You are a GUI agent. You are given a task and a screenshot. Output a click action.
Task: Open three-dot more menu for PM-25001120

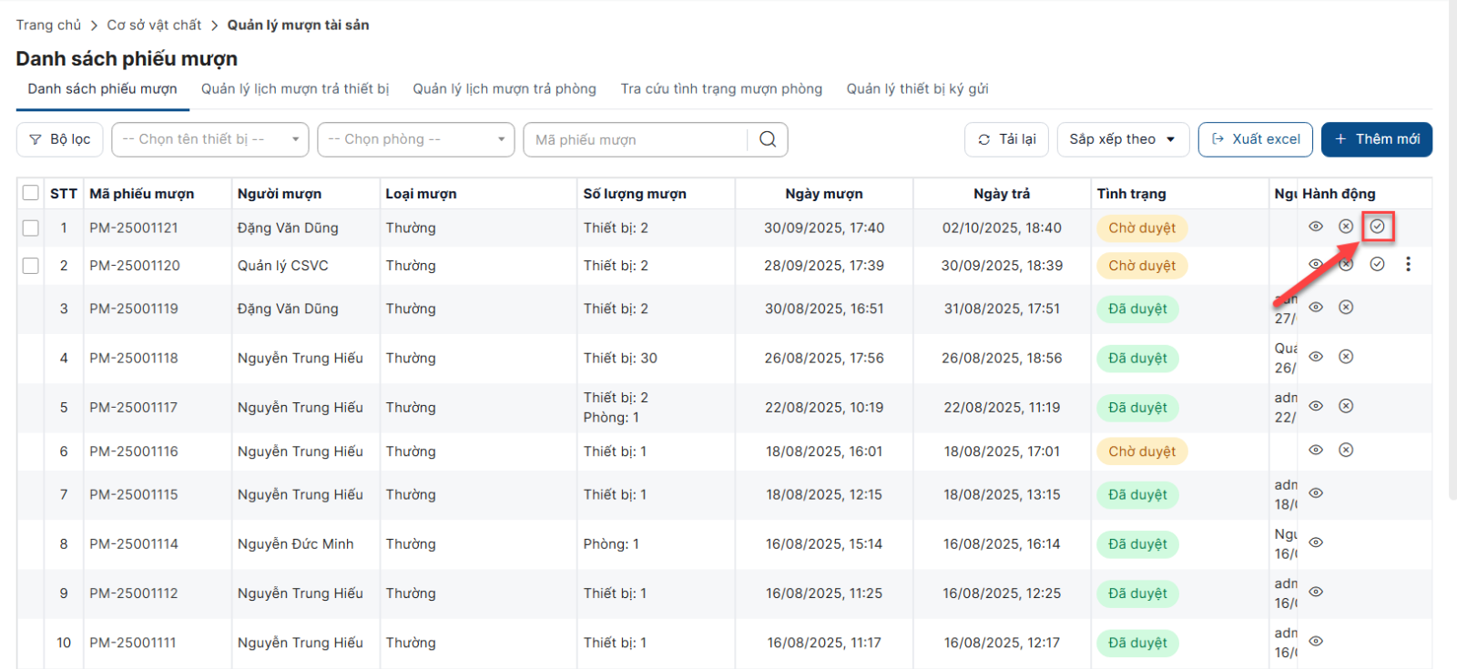point(1408,264)
